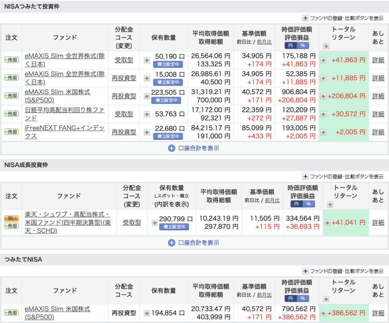
Task: Click plus icon under トータルリターン header in NISA成長投資枠
Action: [x=330, y=204]
